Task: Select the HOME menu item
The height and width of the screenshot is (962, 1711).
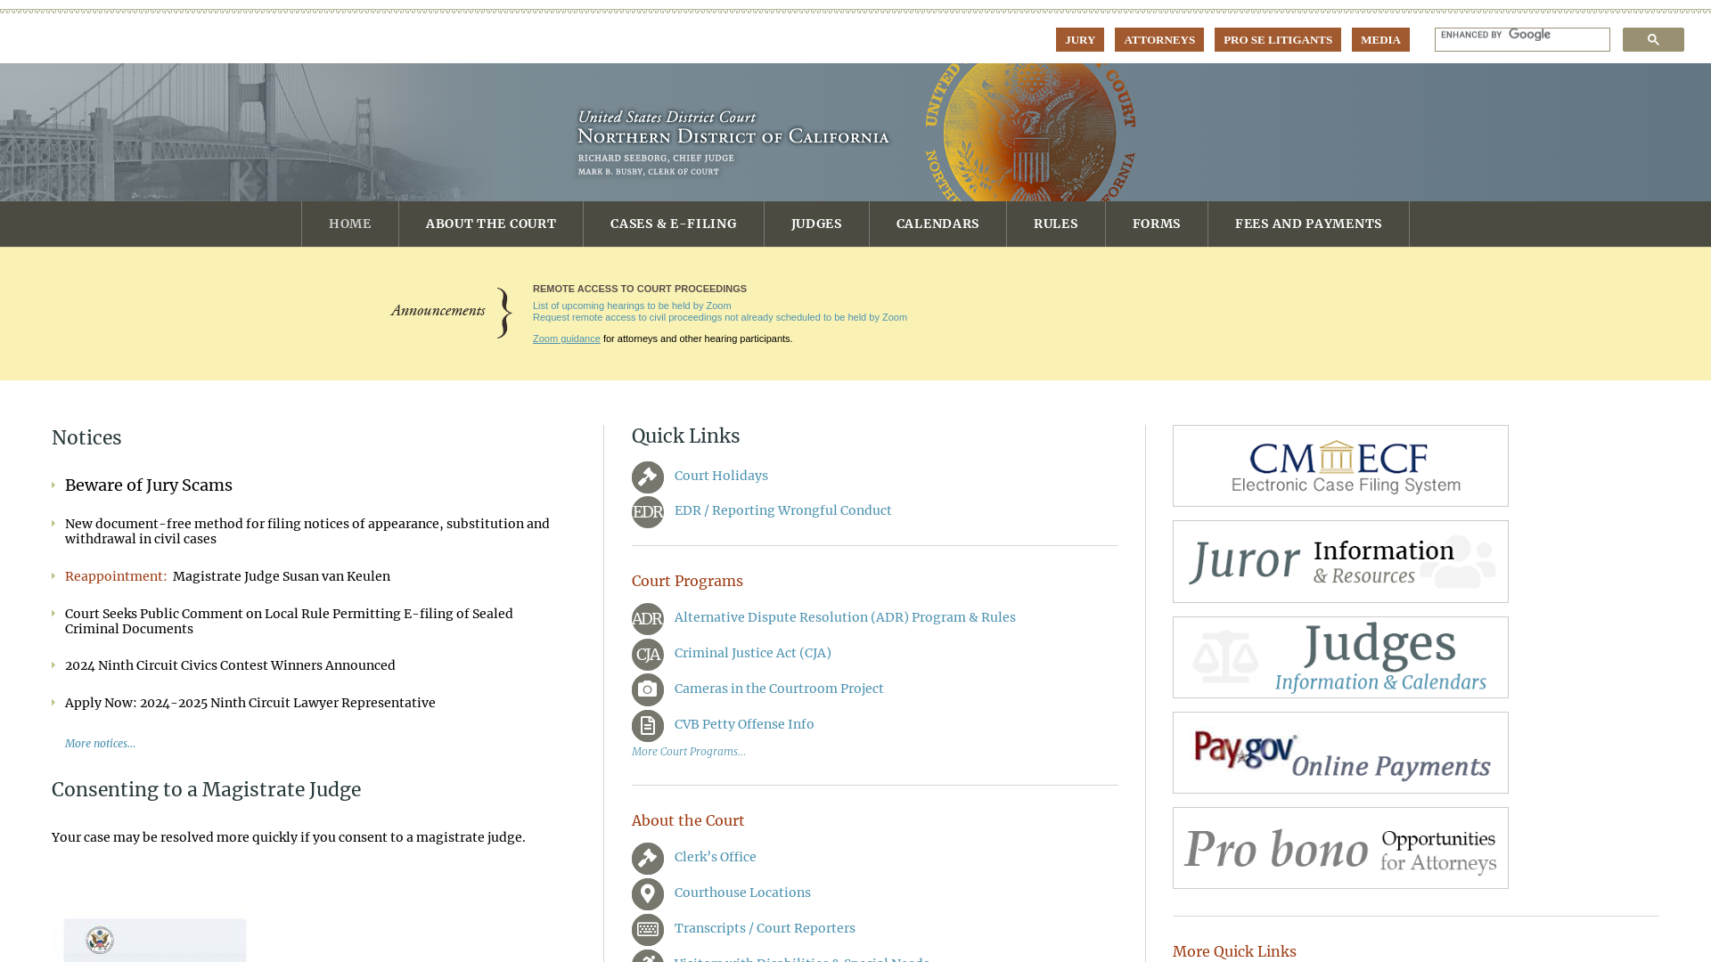Action: tap(350, 224)
